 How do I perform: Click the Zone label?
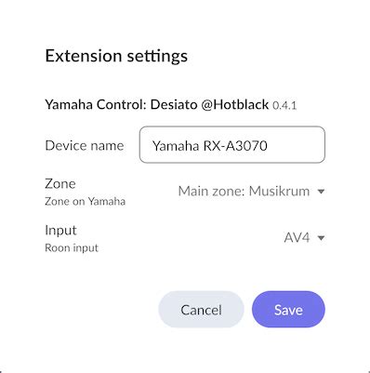click(x=60, y=183)
